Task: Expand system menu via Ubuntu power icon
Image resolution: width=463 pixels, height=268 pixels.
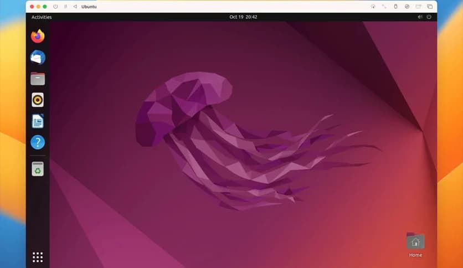Action: coord(429,17)
